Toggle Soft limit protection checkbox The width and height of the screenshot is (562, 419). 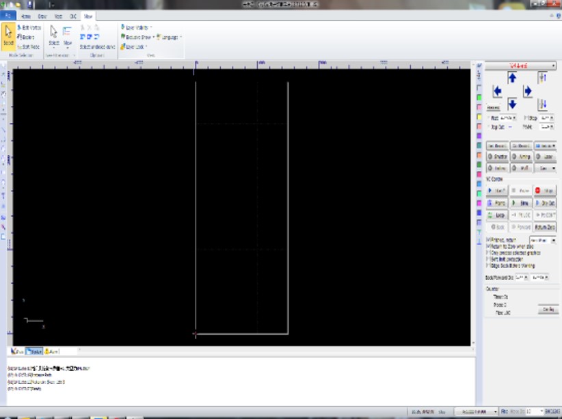(488, 259)
